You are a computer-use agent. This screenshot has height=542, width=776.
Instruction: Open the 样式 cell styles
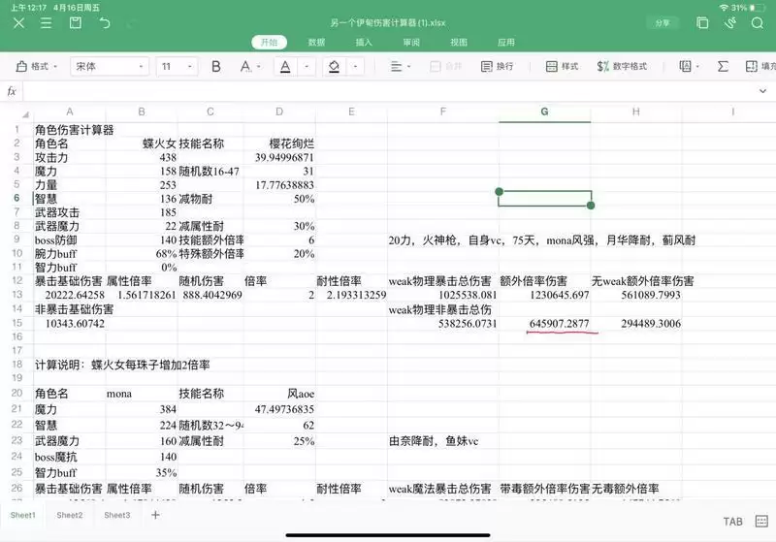coord(563,66)
